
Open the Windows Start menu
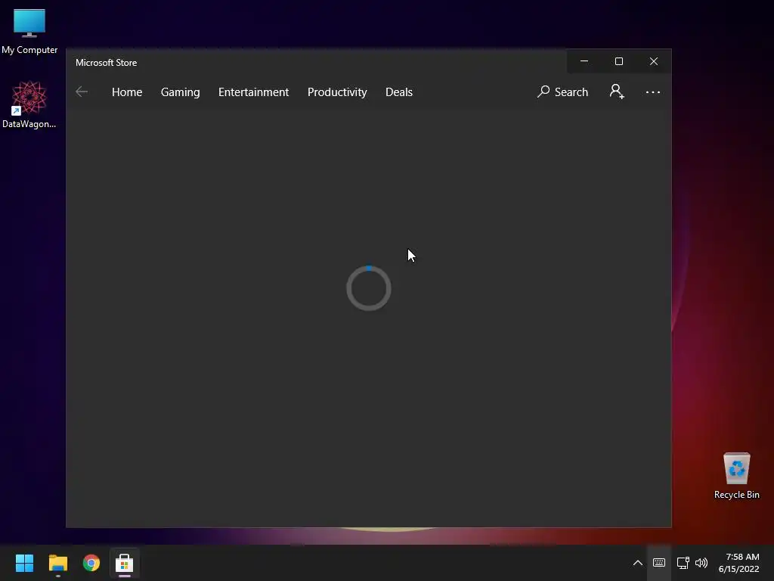pyautogui.click(x=24, y=563)
